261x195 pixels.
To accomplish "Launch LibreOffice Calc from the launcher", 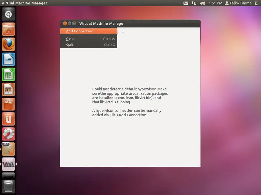I will 8,74.
